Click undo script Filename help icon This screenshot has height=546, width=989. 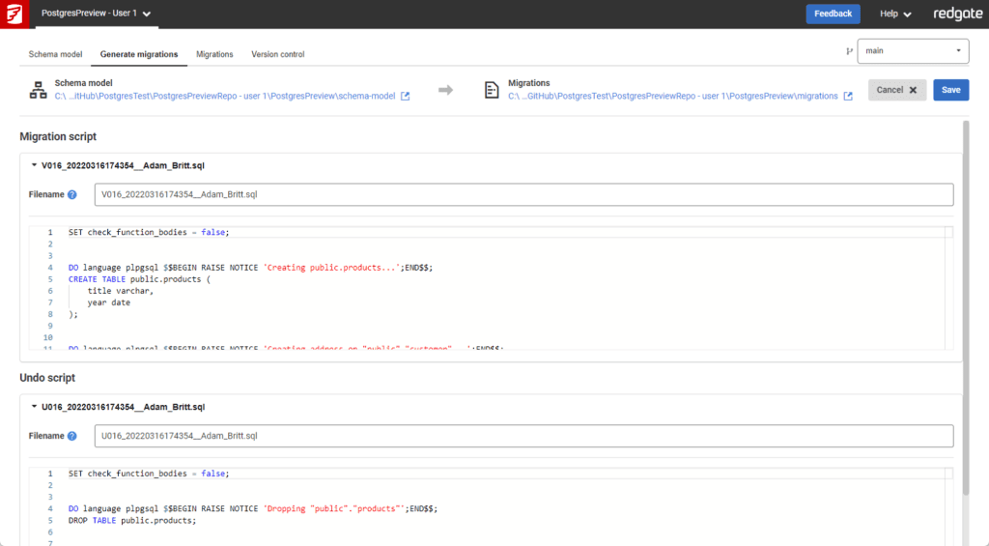point(72,436)
